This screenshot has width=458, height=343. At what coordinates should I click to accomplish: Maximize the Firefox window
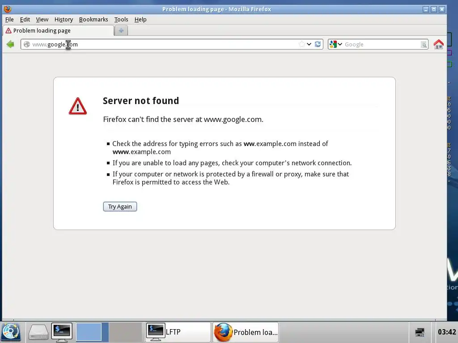(x=434, y=9)
